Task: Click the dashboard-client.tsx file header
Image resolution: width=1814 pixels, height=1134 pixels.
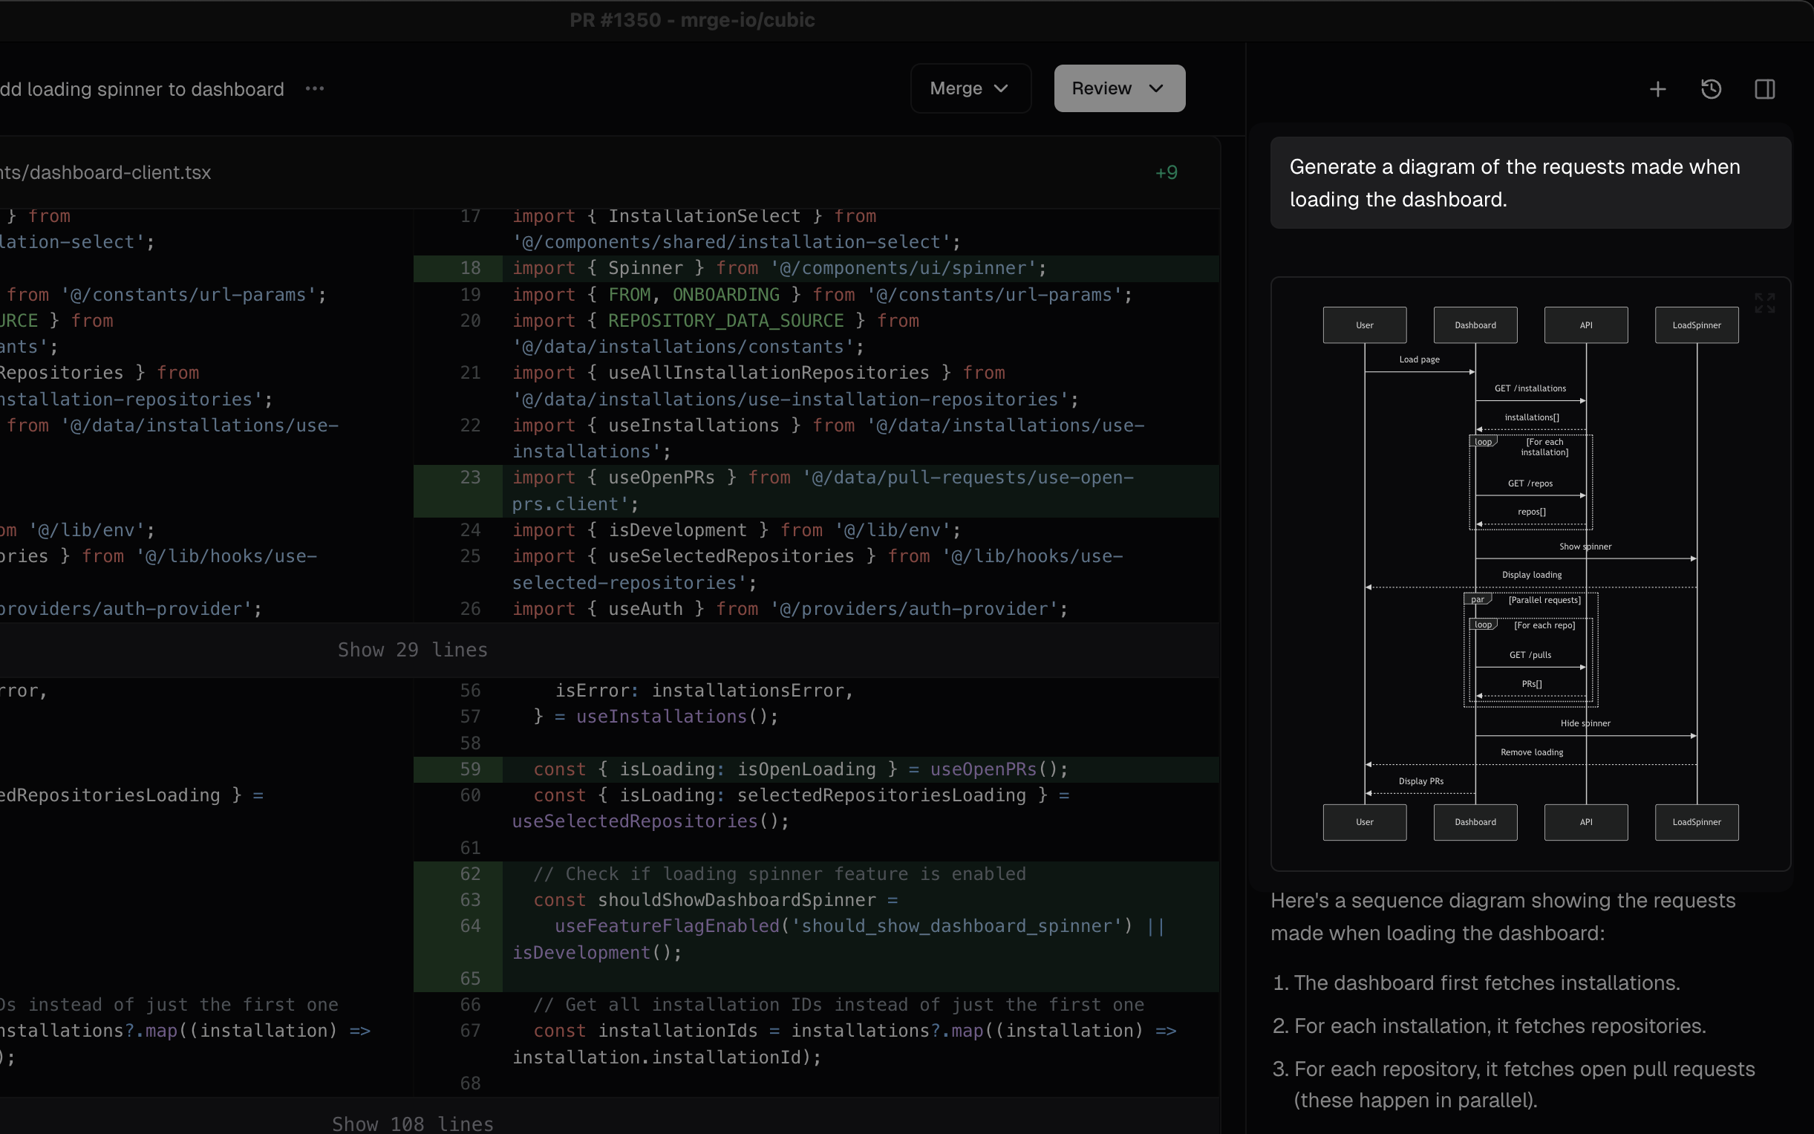Action: (x=105, y=172)
